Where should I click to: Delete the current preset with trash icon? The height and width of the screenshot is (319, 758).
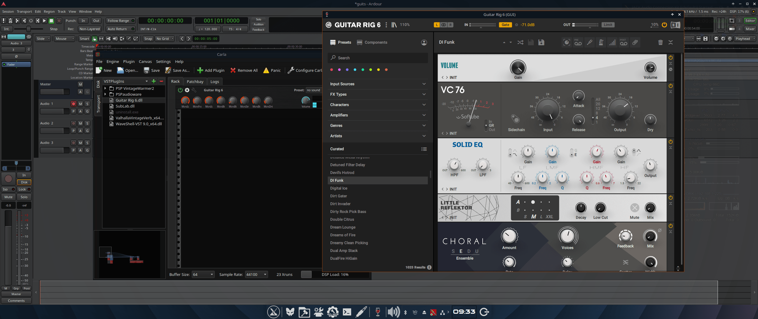pos(660,42)
